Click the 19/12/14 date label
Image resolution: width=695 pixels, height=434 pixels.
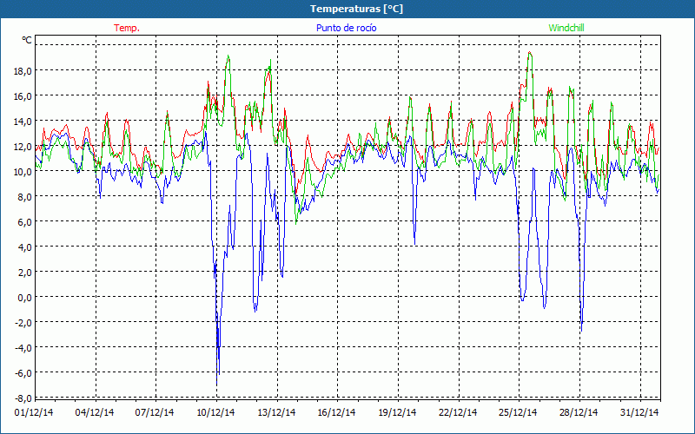pyautogui.click(x=398, y=412)
